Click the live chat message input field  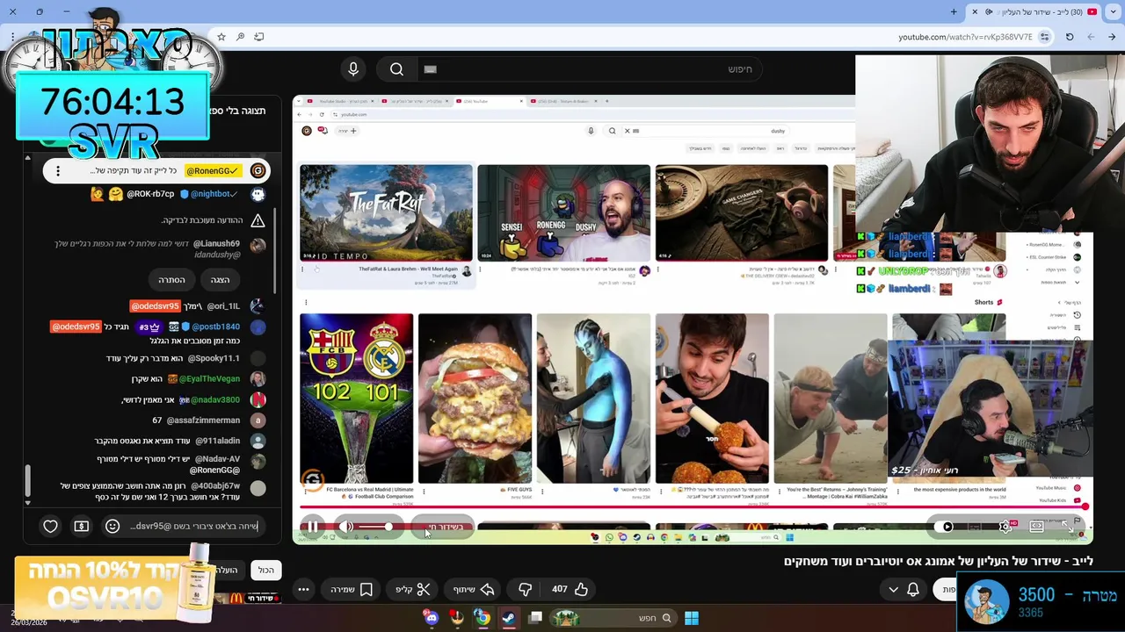point(193,526)
